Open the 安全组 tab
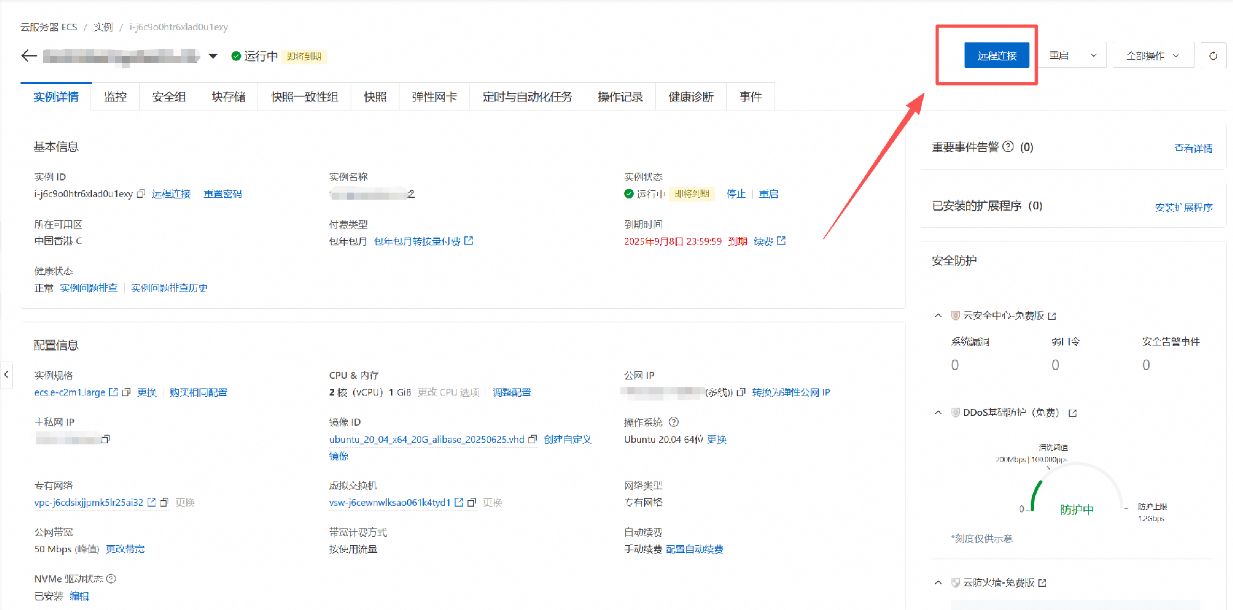This screenshot has height=610, width=1233. pyautogui.click(x=169, y=97)
